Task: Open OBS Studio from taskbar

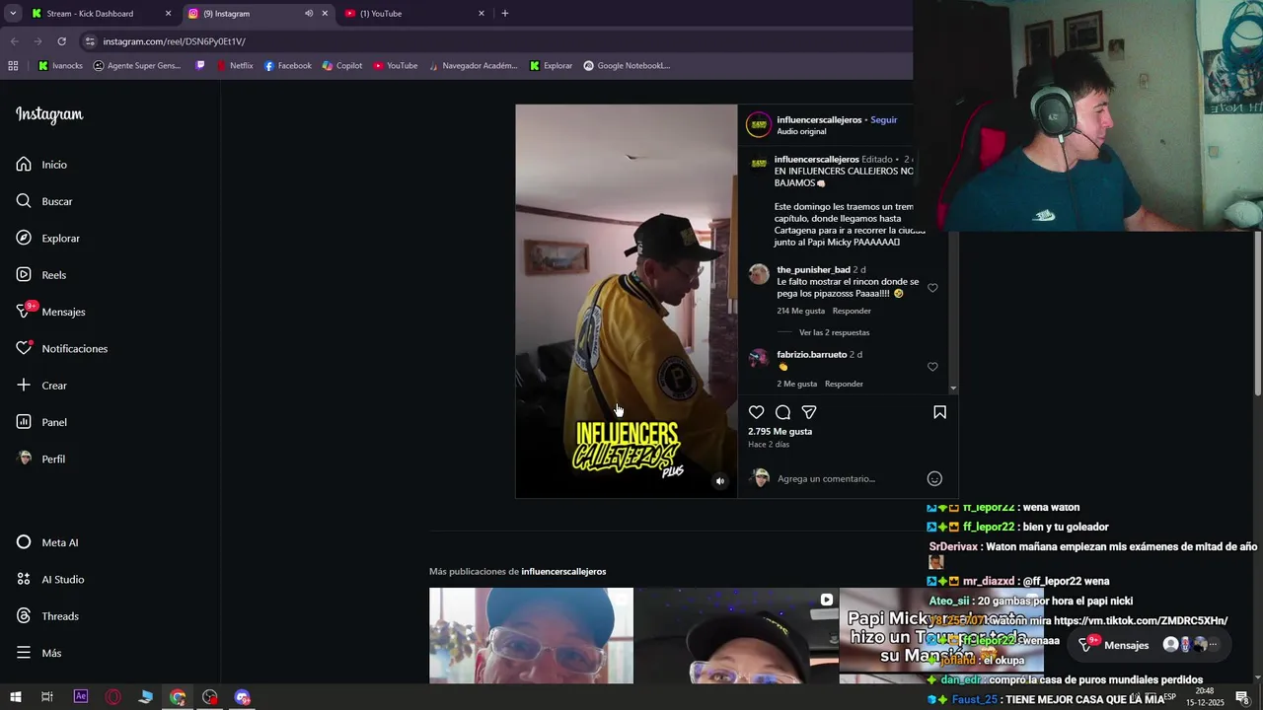Action: point(210,697)
